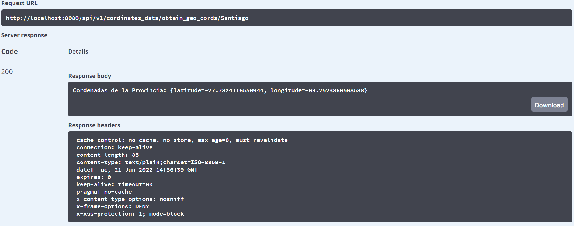Click the Response body heading

[x=90, y=76]
